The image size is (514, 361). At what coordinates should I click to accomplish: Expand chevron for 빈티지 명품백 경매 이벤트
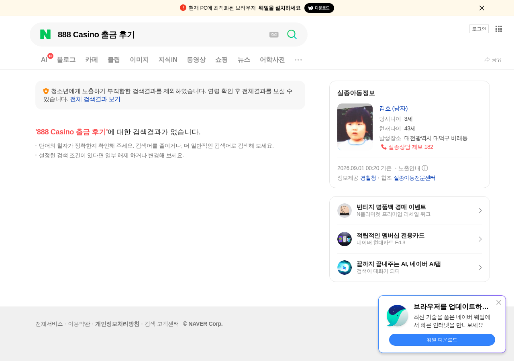coord(480,211)
